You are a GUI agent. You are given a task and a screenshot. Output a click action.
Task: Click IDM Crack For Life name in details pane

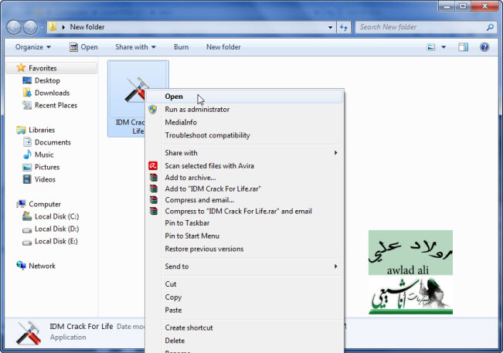tap(81, 327)
